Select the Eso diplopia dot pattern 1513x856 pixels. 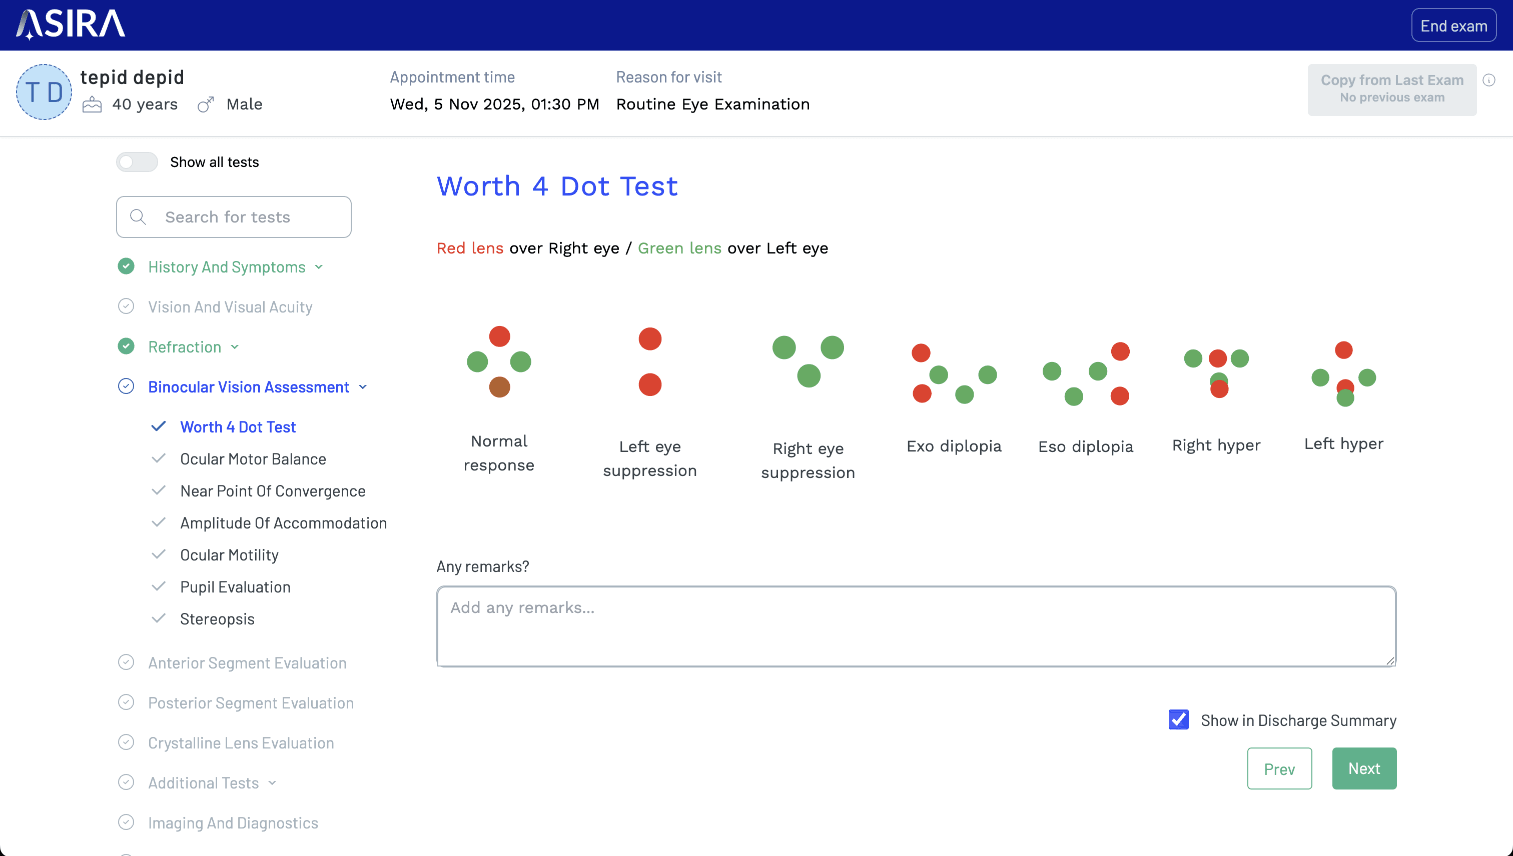(x=1085, y=374)
